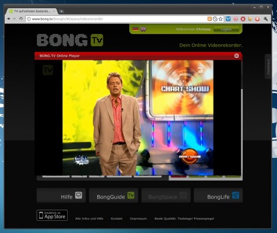The height and width of the screenshot is (233, 277).
Task: Close the BONG.TV Online Player overlay
Action: [x=236, y=56]
